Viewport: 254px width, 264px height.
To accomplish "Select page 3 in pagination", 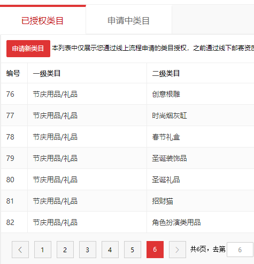I will tap(88, 250).
